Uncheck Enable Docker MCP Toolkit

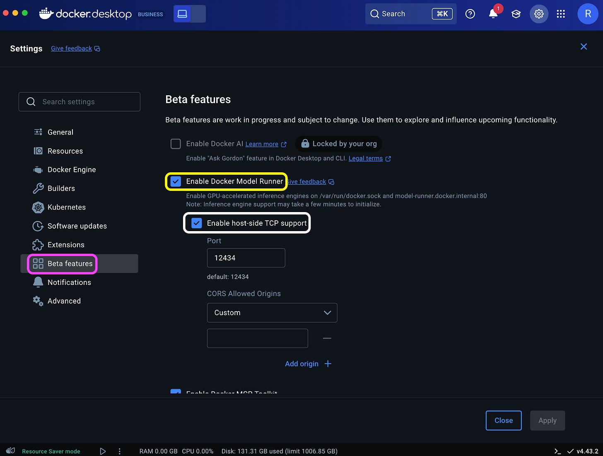coord(176,393)
